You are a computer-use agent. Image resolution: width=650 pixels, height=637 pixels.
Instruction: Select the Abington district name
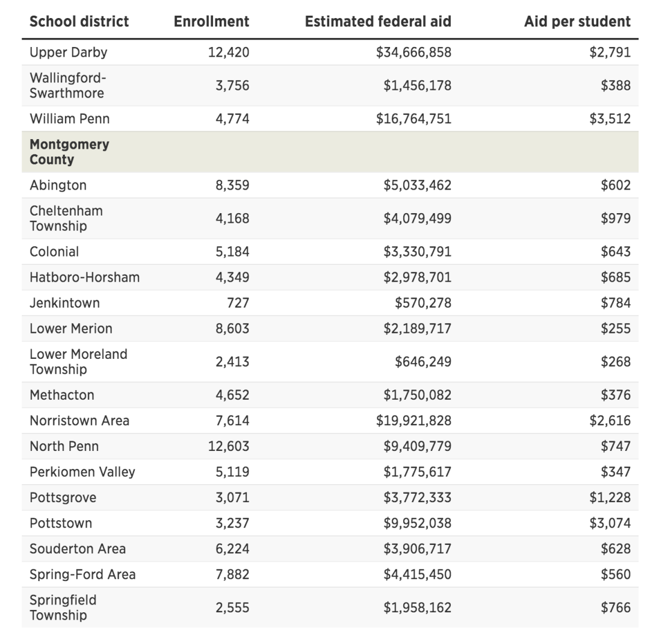tap(58, 185)
